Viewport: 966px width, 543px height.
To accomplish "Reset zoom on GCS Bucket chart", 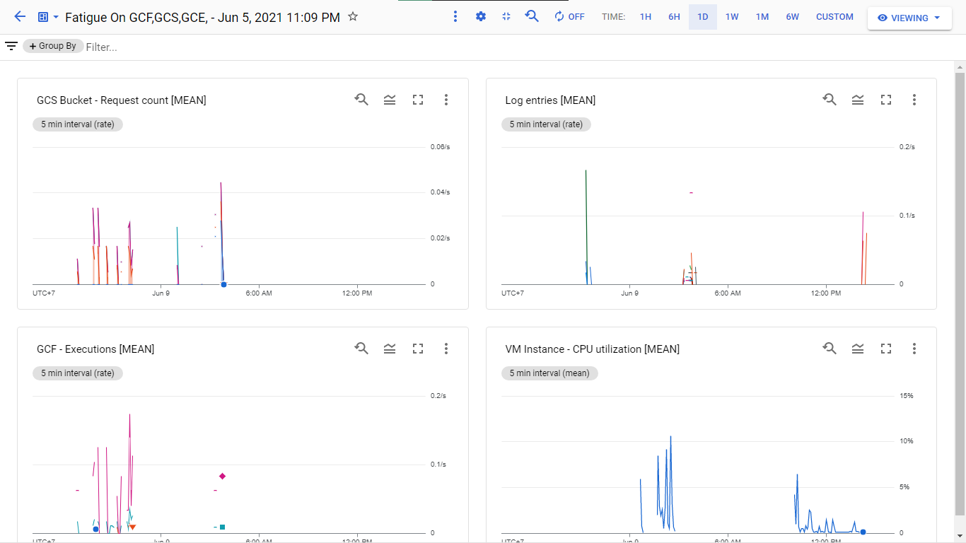I will (x=361, y=100).
